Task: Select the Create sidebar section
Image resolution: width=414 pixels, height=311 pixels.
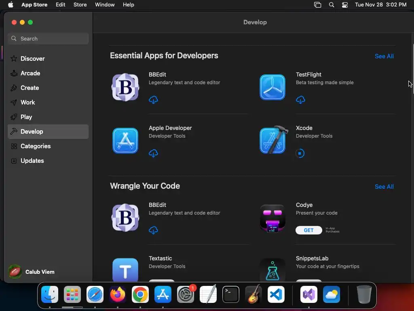Action: [48, 88]
